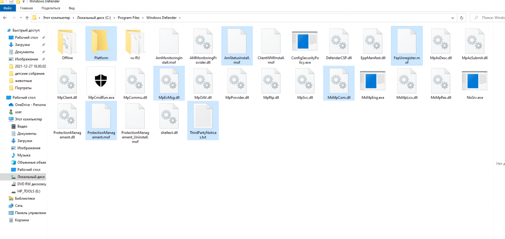Select the MpEvMsg.dll file
The image size is (505, 239).
pyautogui.click(x=169, y=83)
